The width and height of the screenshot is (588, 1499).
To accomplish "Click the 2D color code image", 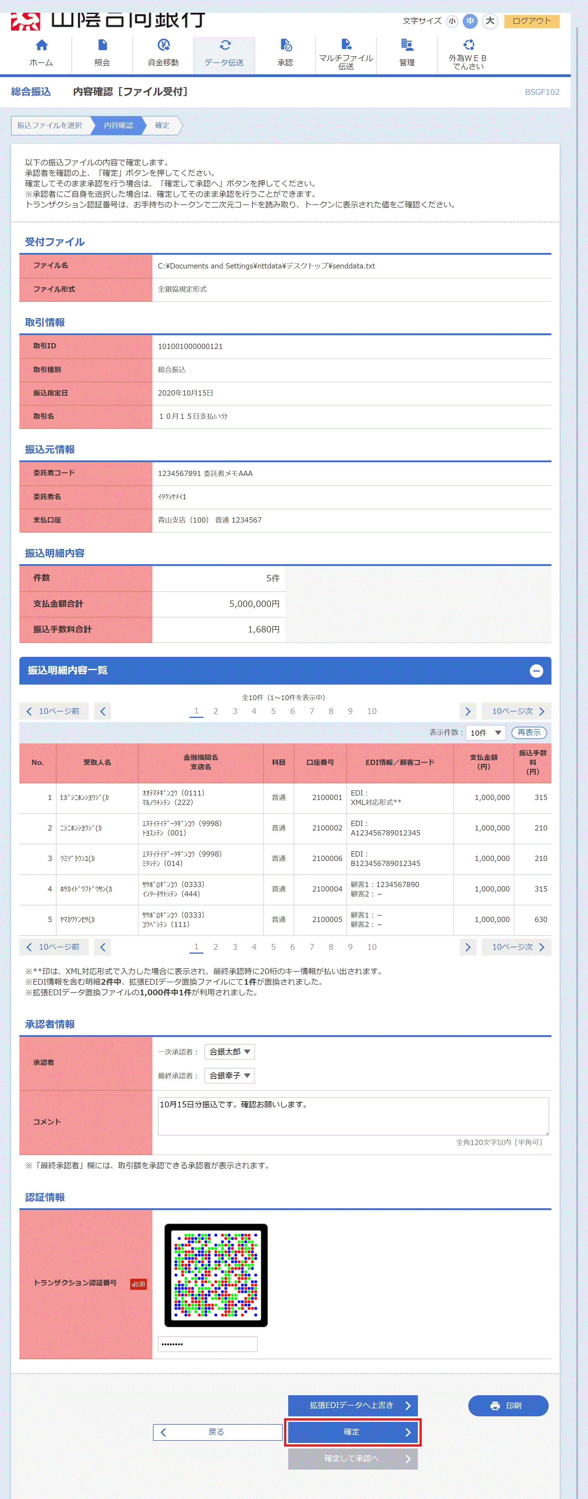I will click(216, 1275).
